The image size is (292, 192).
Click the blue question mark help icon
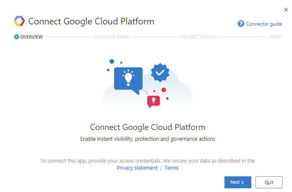pyautogui.click(x=241, y=24)
